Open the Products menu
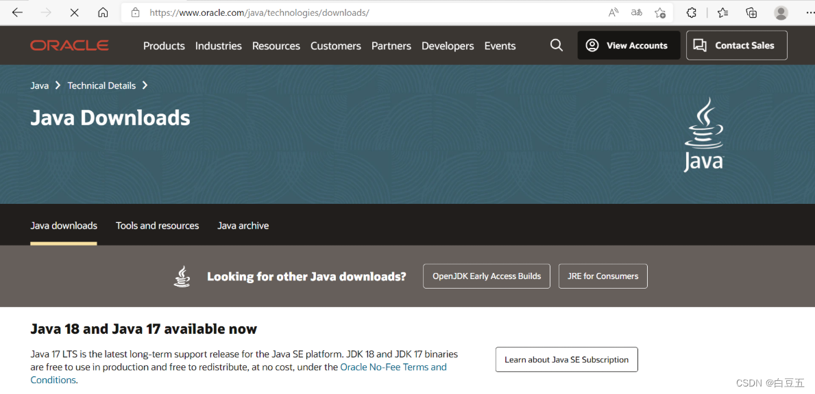 (x=164, y=46)
